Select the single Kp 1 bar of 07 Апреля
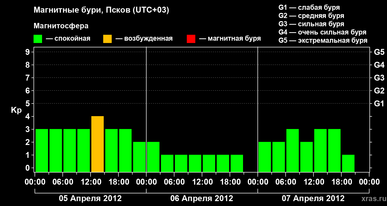 coord(348,164)
